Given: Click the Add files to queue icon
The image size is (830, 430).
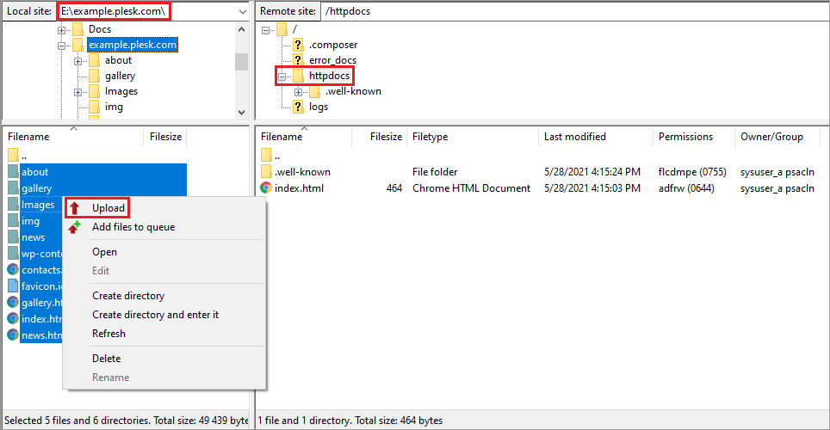Looking at the screenshot, I should coord(74,227).
